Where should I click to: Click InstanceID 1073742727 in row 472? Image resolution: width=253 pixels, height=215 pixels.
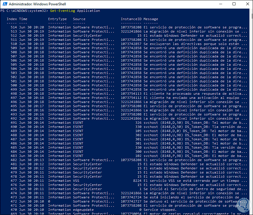pyautogui.click(x=131, y=201)
